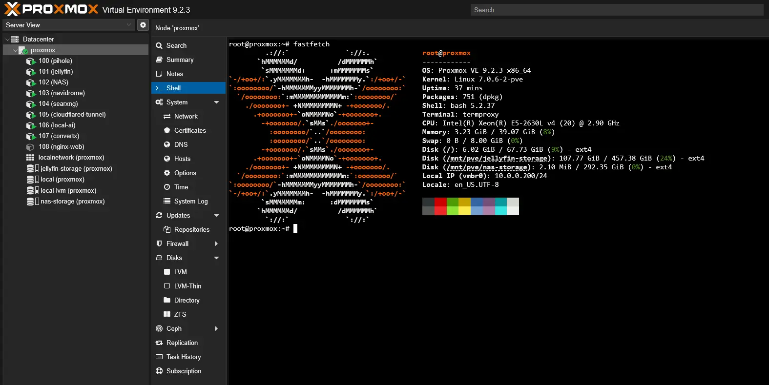The image size is (769, 385).
Task: Click the Firewall shield icon
Action: coord(159,243)
